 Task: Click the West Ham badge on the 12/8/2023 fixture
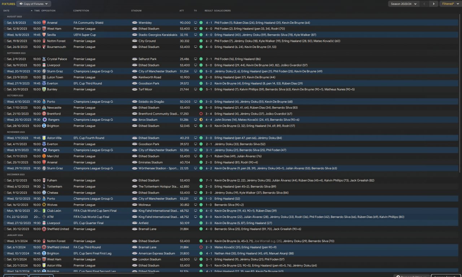click(x=44, y=29)
